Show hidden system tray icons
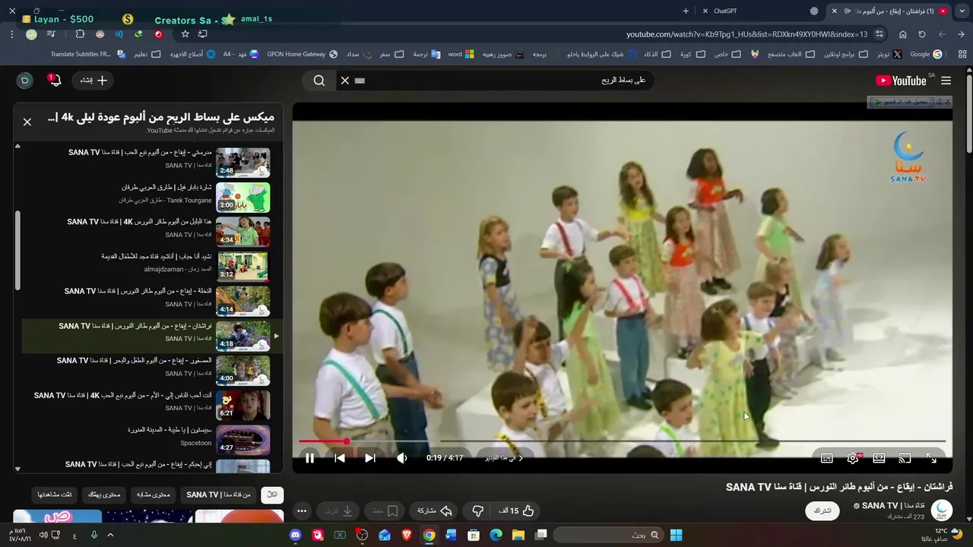Screen dimensions: 973x547 point(110,535)
